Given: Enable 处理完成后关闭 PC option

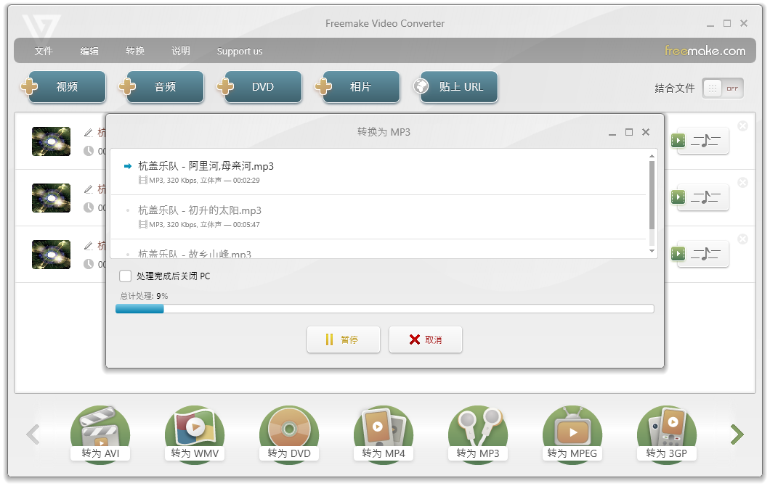Looking at the screenshot, I should (x=125, y=276).
